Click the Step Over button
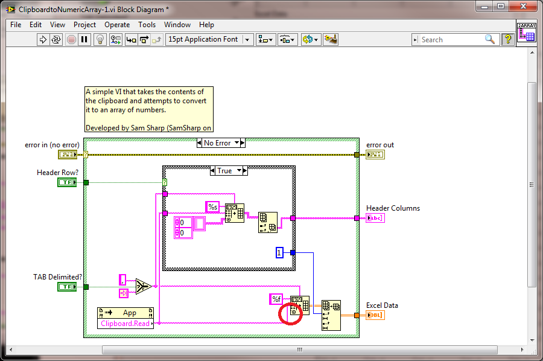 coord(144,39)
